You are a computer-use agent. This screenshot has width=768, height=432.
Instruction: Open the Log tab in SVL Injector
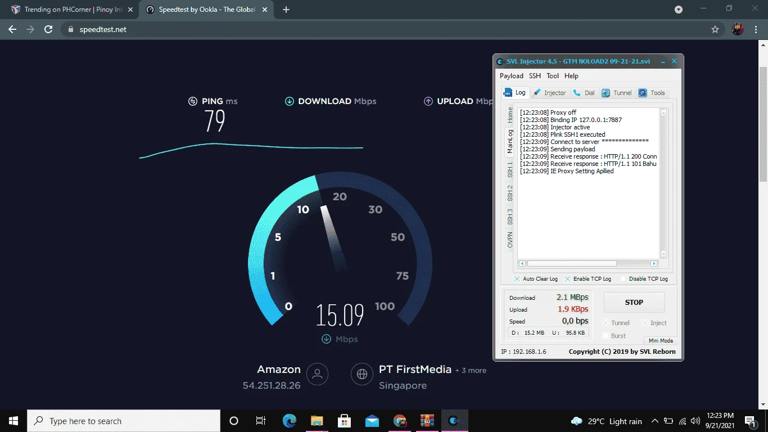tap(515, 93)
